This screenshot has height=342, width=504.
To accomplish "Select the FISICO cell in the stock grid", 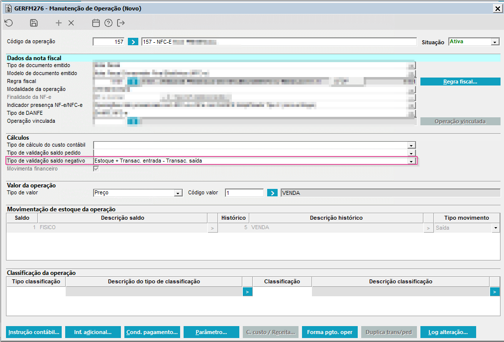I will coord(123,227).
